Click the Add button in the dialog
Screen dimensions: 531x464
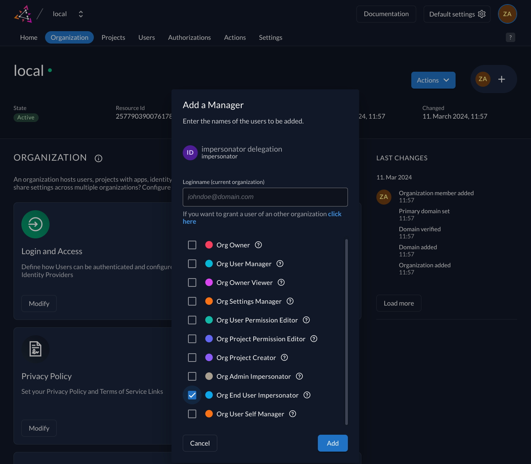pyautogui.click(x=332, y=443)
